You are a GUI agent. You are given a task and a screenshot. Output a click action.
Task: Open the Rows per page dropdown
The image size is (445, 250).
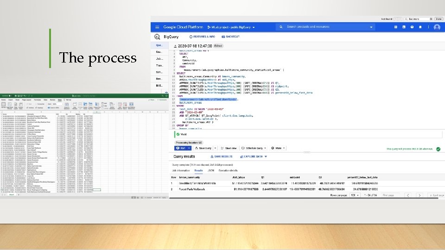click(x=355, y=195)
